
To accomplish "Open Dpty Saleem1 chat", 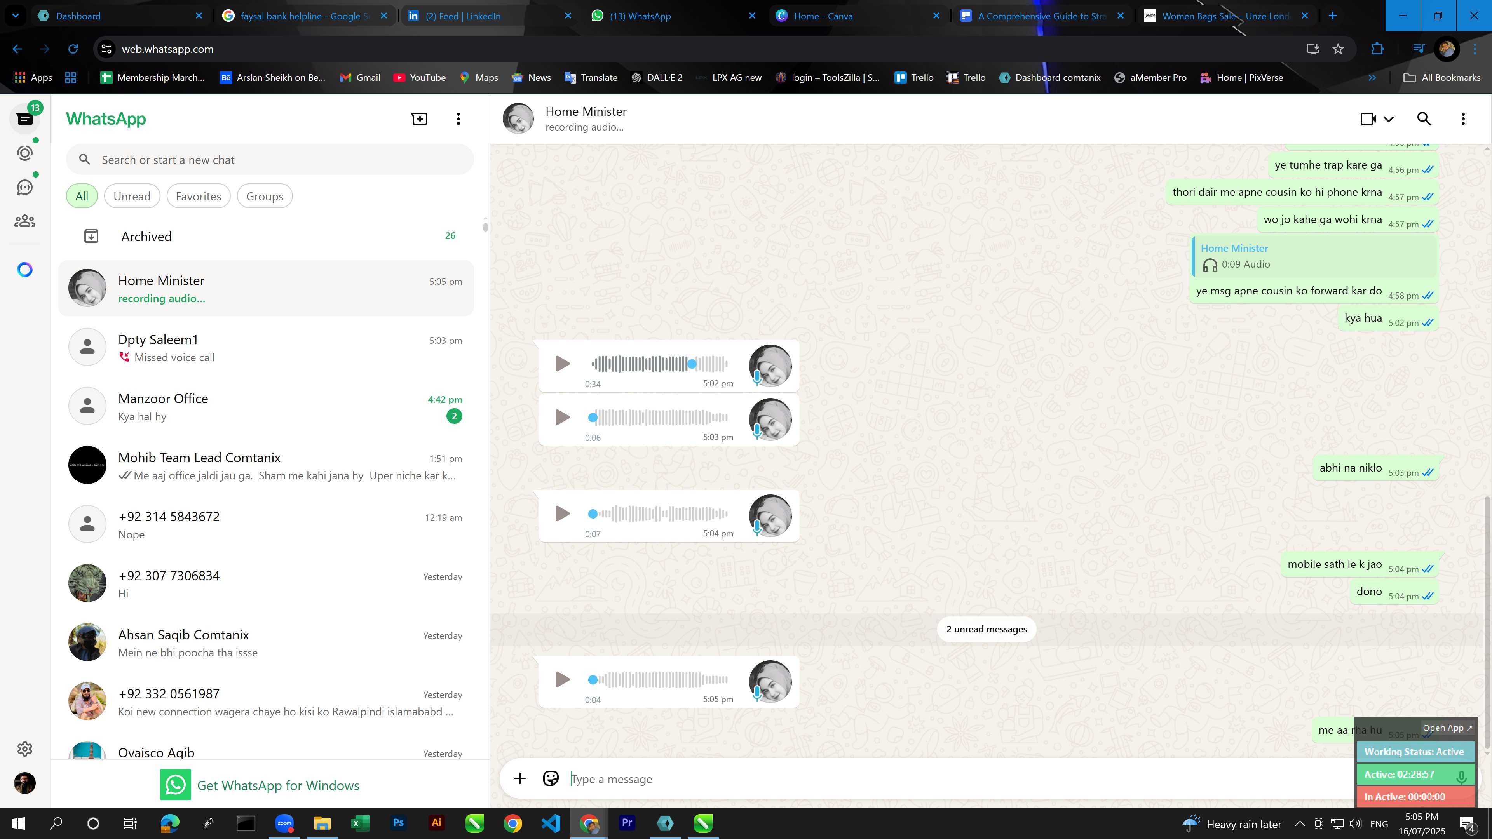I will coord(267,347).
